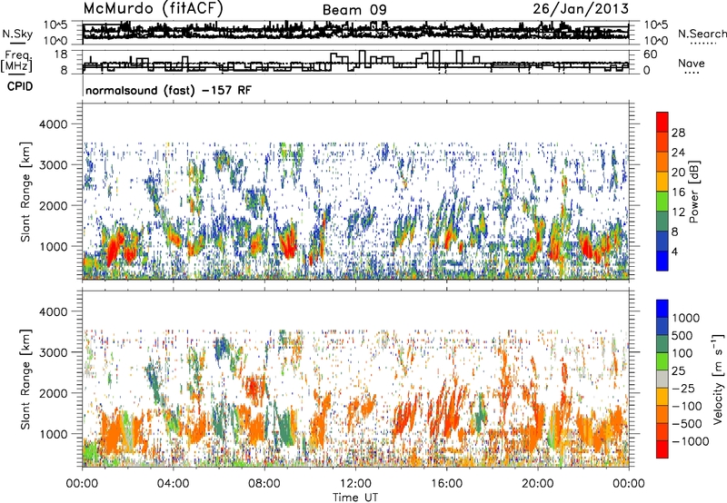
Task: Select the 'Beam 09' header text
Action: click(354, 10)
